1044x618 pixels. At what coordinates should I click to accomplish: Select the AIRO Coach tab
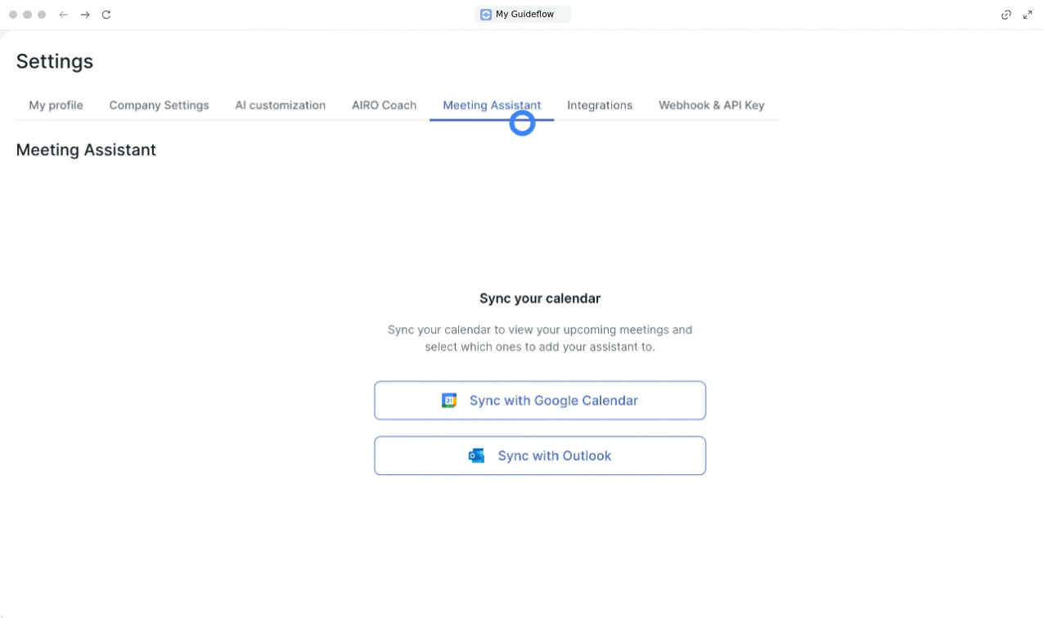pyautogui.click(x=384, y=105)
